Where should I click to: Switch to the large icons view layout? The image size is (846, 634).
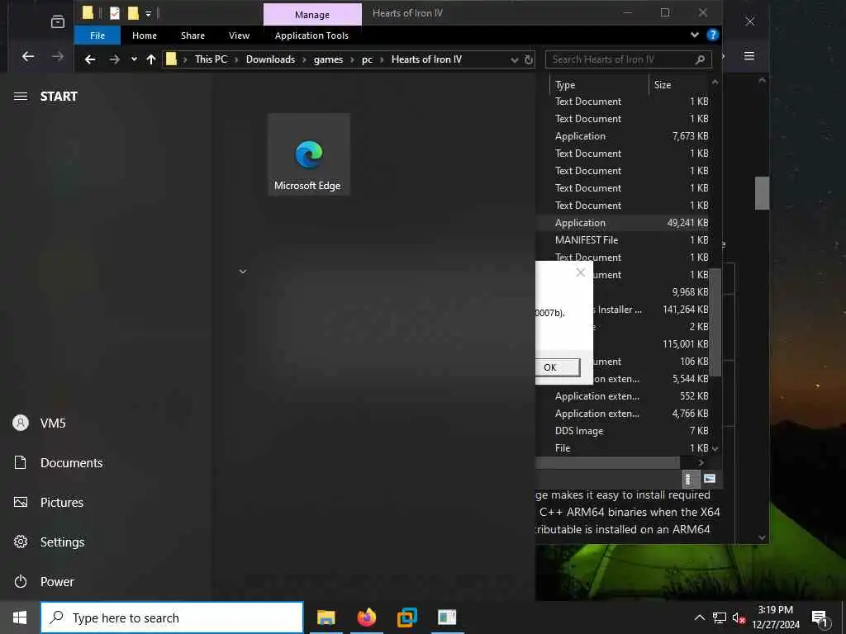click(710, 479)
